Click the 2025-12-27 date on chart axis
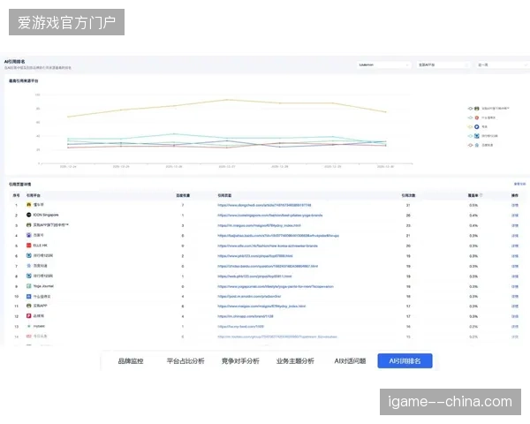The image size is (530, 424). coord(227,167)
